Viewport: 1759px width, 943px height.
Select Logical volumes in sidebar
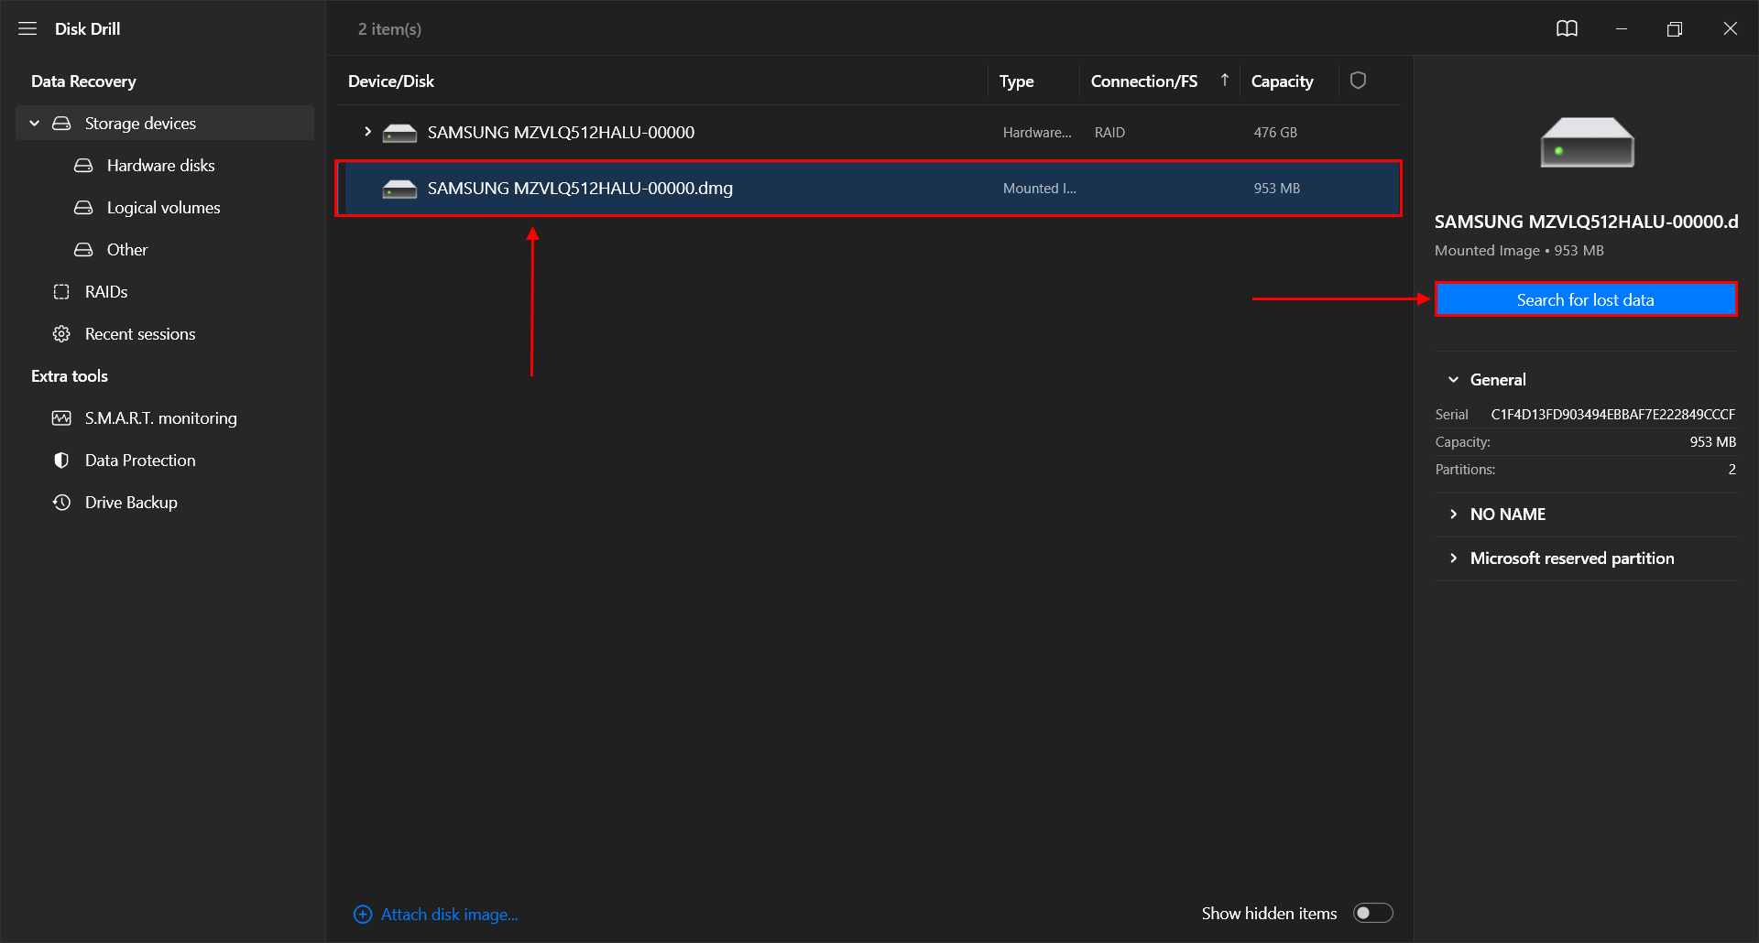(163, 208)
